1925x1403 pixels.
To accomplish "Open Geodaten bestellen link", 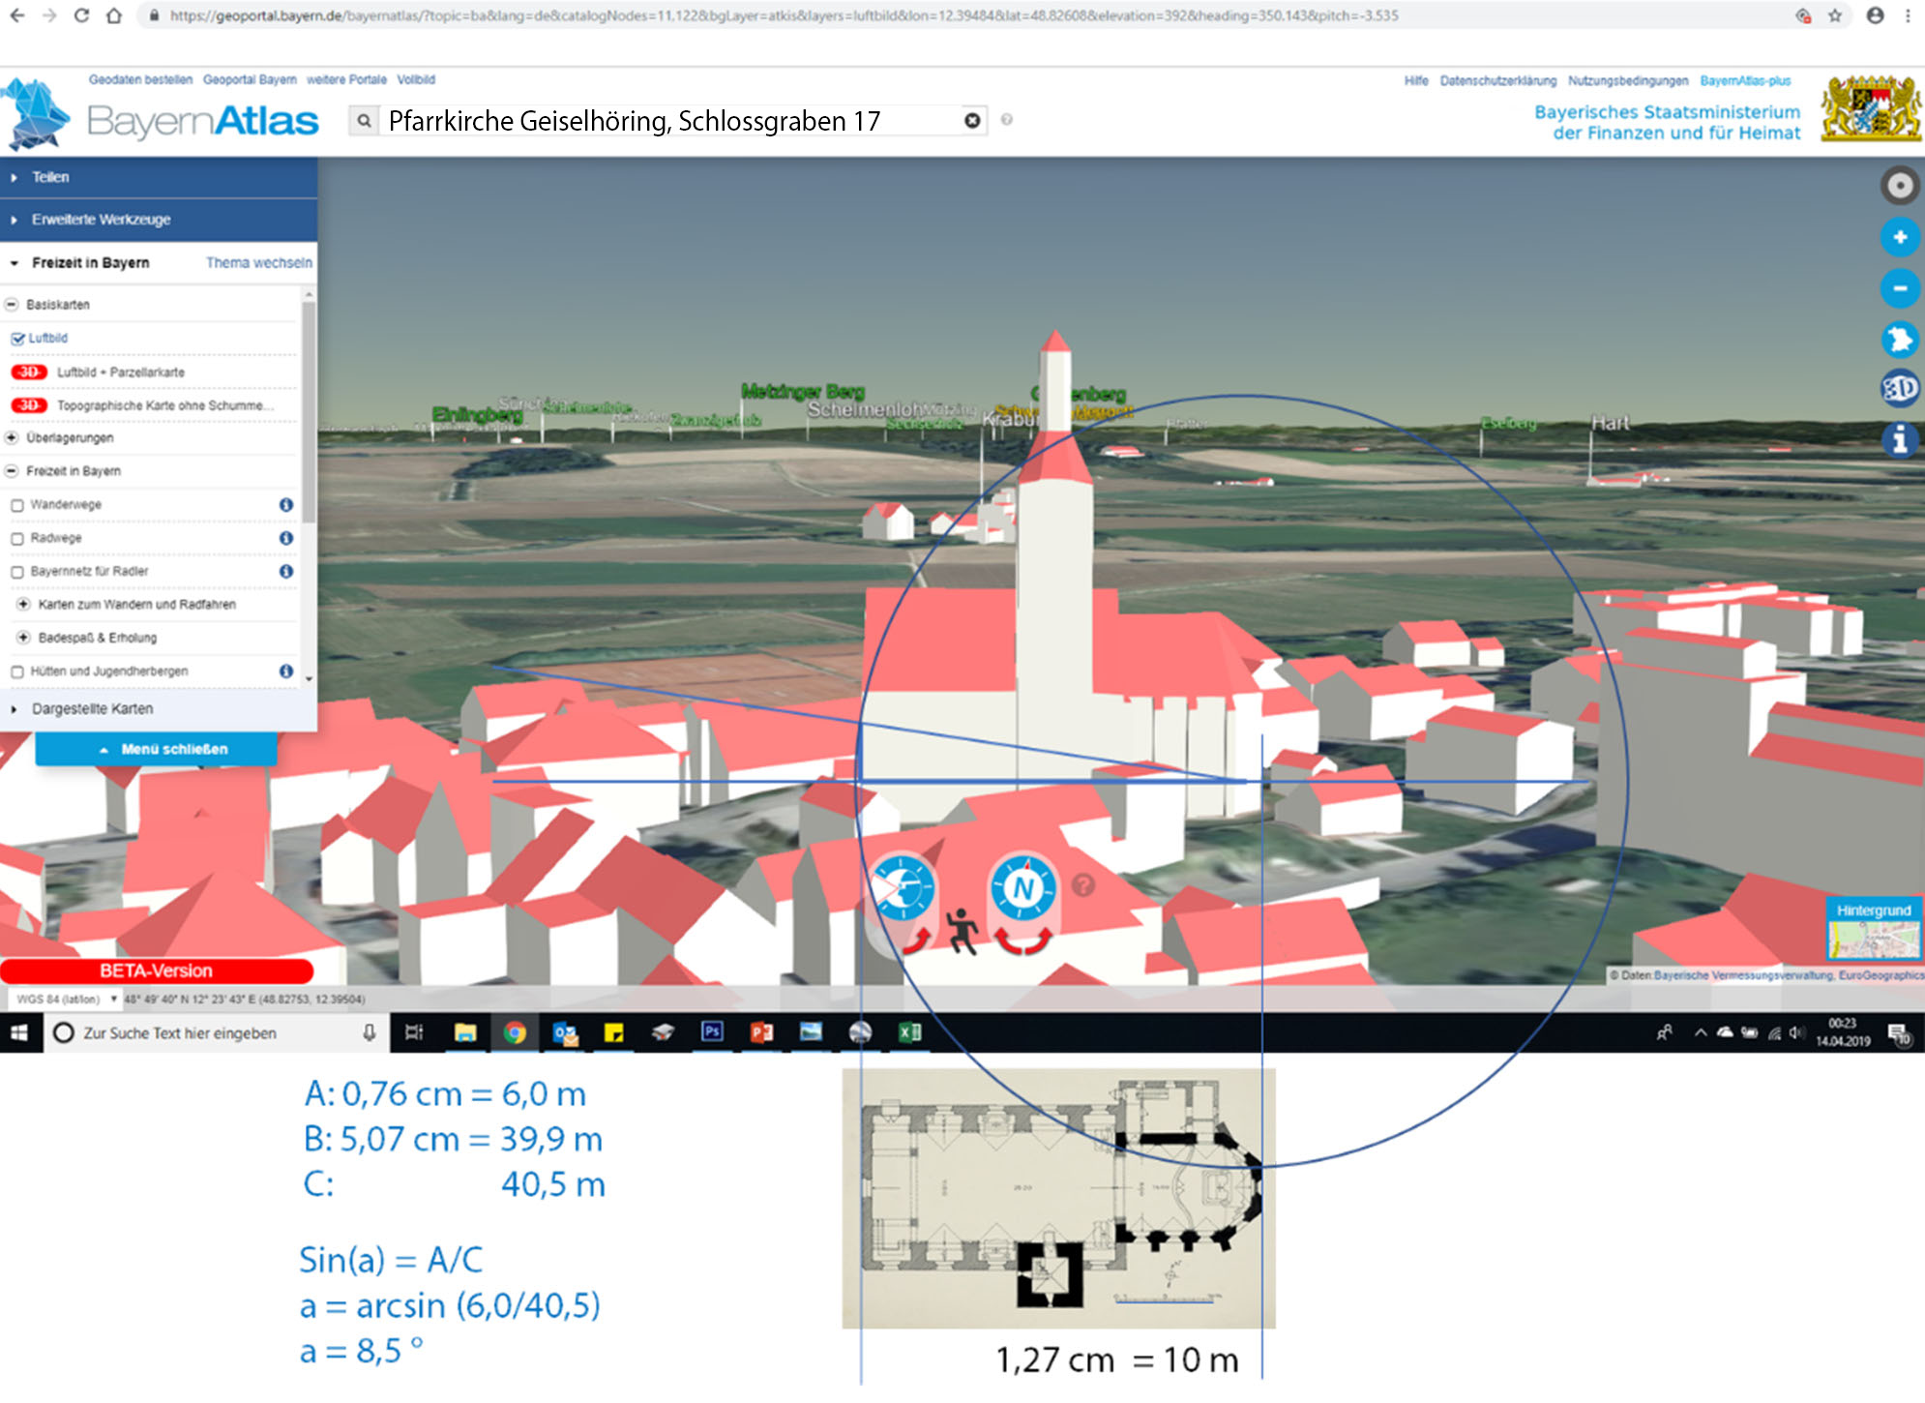I will click(x=140, y=79).
